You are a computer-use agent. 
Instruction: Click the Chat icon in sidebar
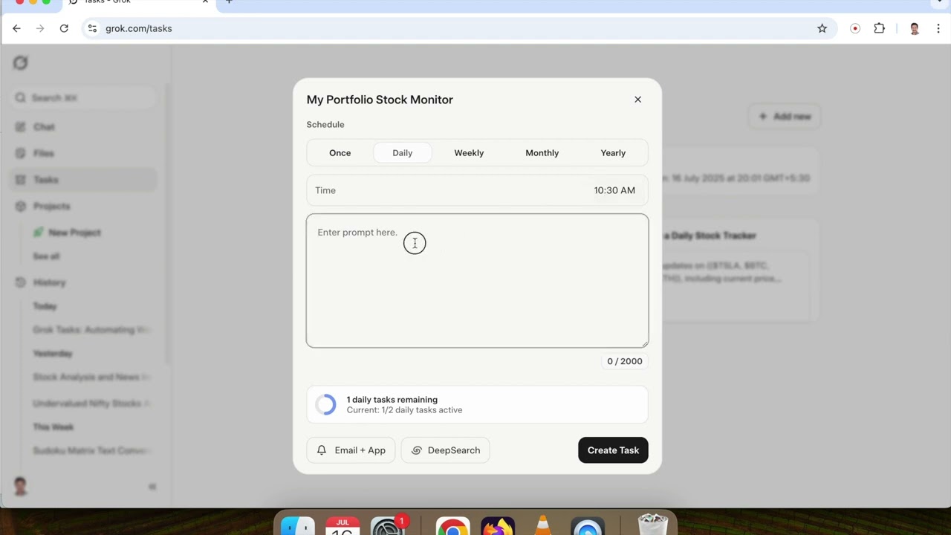tap(21, 127)
